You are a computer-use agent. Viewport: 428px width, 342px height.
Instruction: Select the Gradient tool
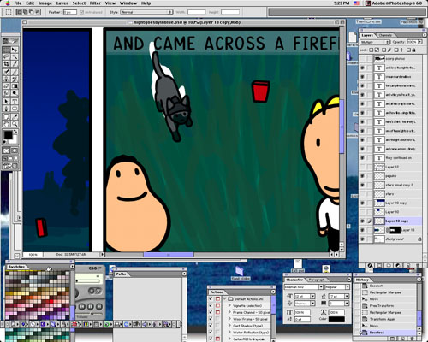(15, 86)
